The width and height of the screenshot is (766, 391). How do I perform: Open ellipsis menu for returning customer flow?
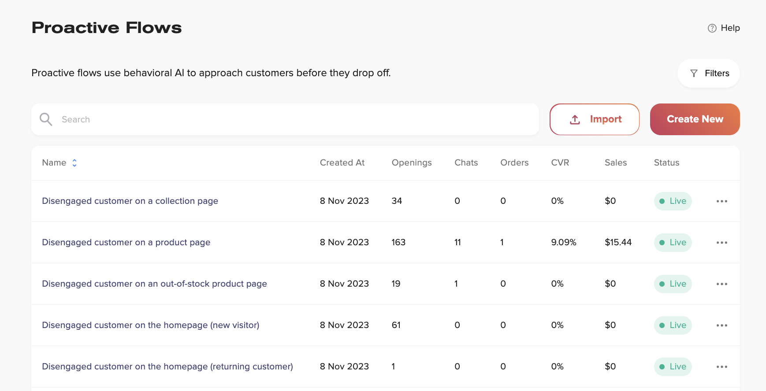pos(721,367)
